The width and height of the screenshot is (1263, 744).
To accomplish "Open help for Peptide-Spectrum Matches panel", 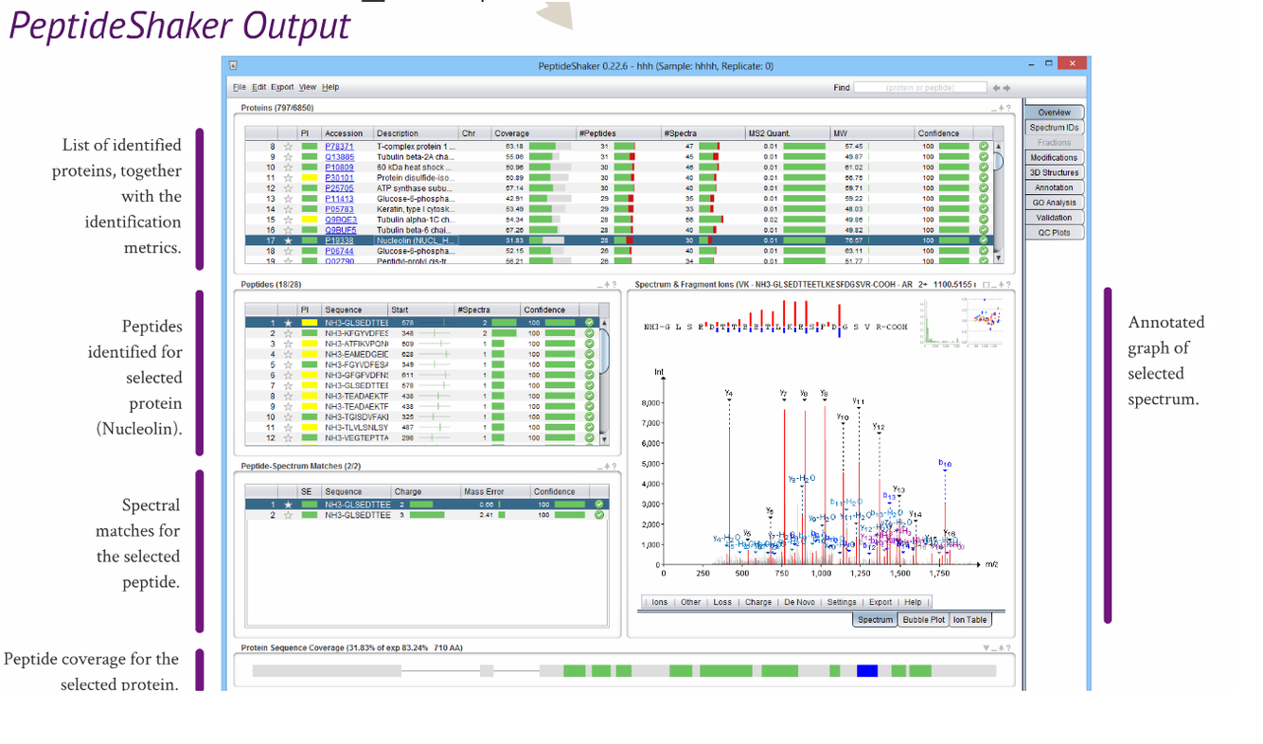I will [x=614, y=466].
